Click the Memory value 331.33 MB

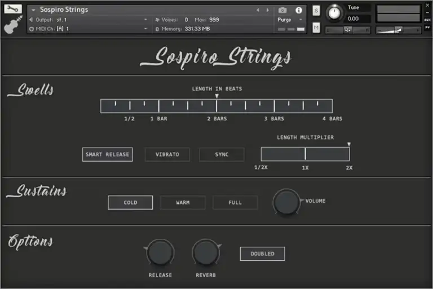pyautogui.click(x=197, y=29)
